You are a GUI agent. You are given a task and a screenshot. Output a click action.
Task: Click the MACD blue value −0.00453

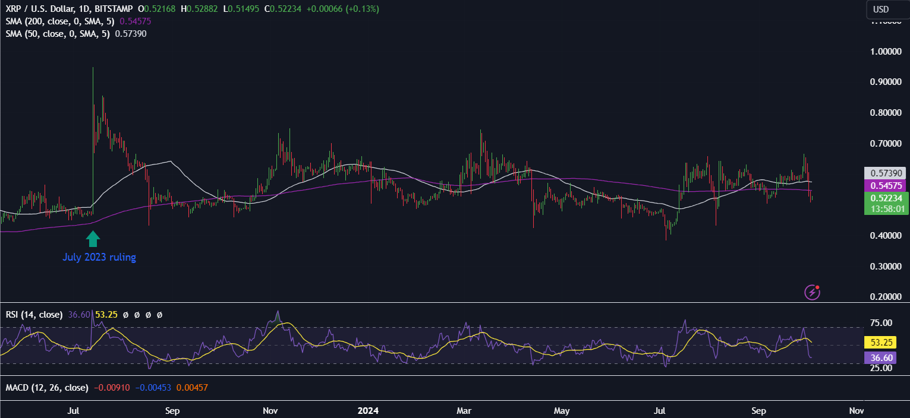[154, 388]
